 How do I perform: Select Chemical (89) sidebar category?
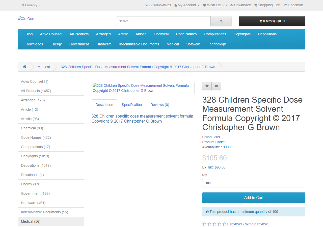51,128
